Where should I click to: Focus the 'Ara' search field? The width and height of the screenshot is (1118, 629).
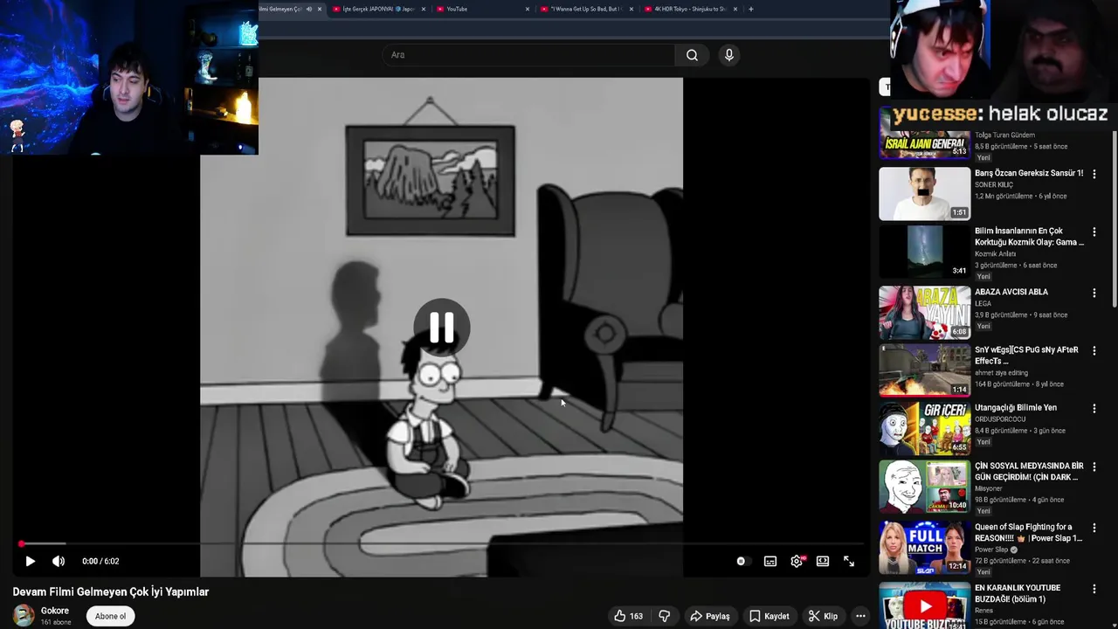528,55
